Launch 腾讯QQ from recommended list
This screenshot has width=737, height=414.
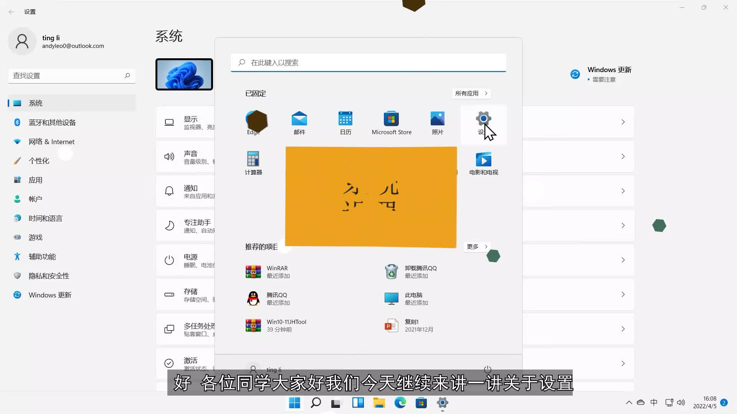(269, 299)
